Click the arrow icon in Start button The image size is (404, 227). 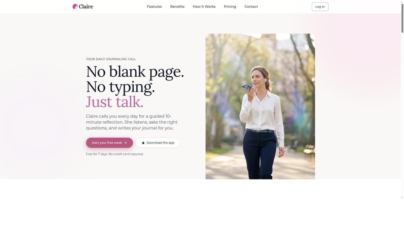[126, 143]
